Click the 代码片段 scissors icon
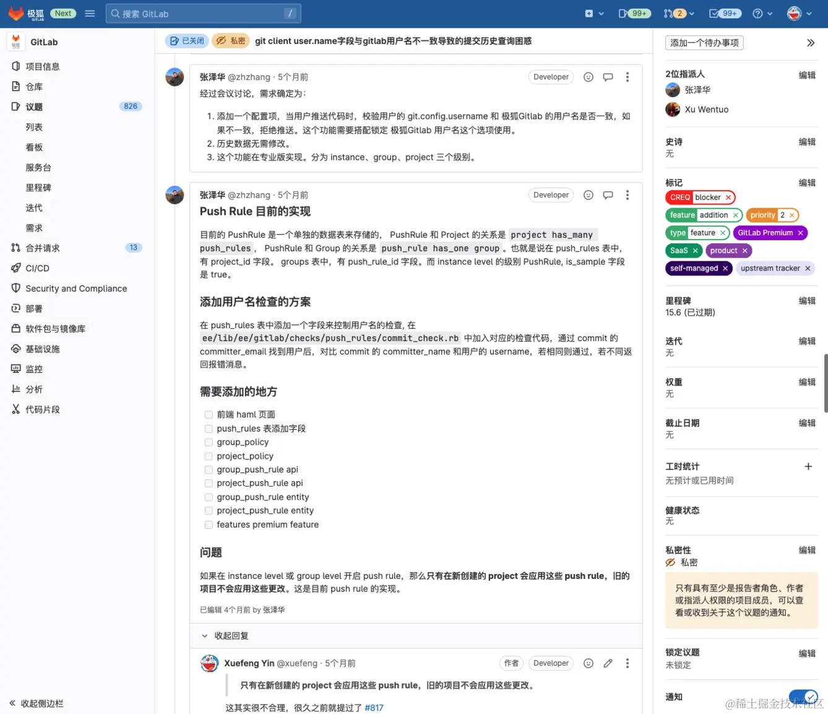Image resolution: width=828 pixels, height=714 pixels. click(x=16, y=409)
